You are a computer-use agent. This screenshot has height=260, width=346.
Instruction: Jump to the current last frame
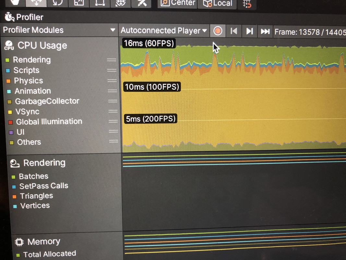point(265,32)
